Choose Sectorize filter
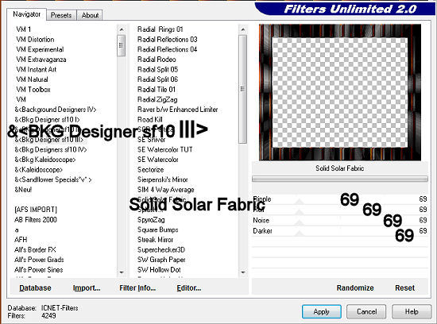Image resolution: width=437 pixels, height=324 pixels. click(x=150, y=170)
